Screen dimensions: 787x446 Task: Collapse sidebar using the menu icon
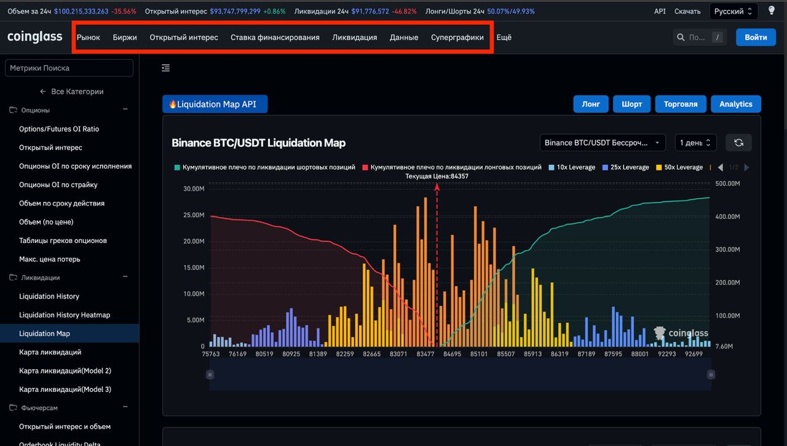(x=165, y=68)
